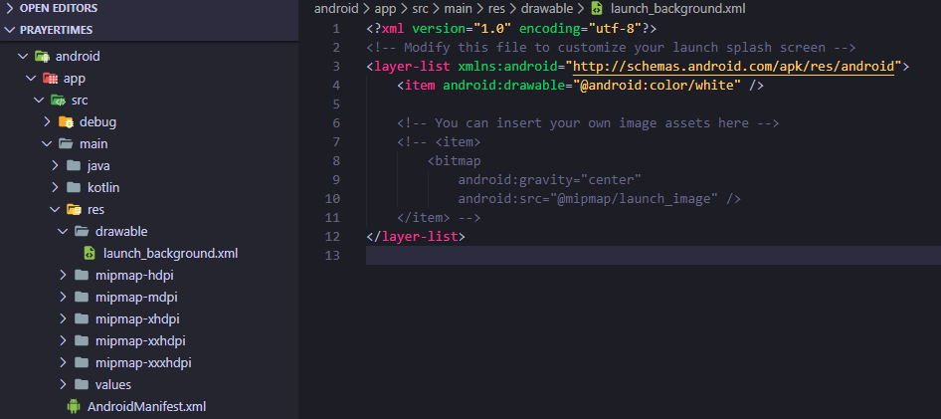Expand the values folder chevron
This screenshot has height=419, width=941.
tap(63, 385)
